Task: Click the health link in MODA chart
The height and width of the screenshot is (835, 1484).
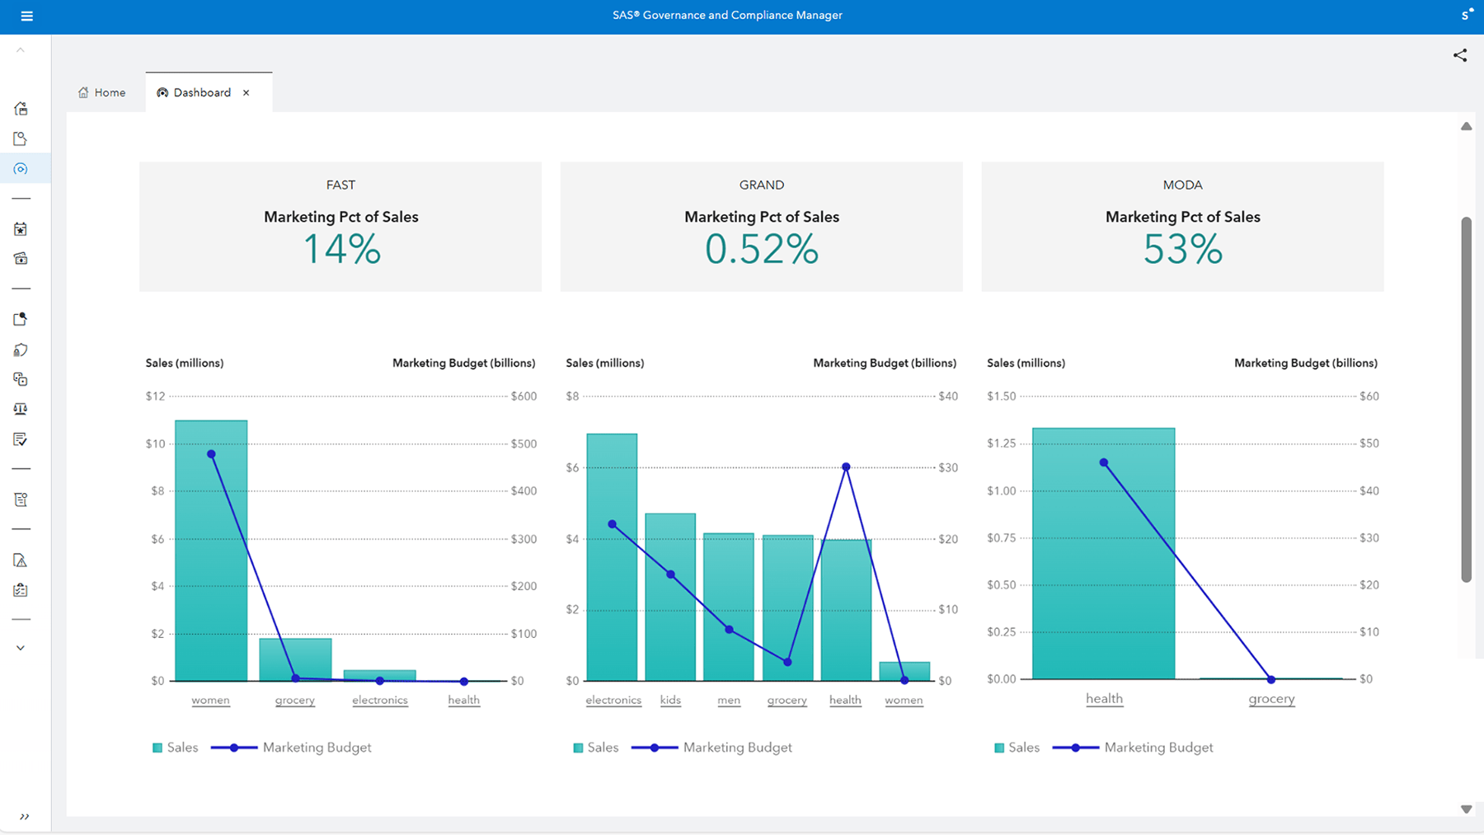Action: (1104, 698)
